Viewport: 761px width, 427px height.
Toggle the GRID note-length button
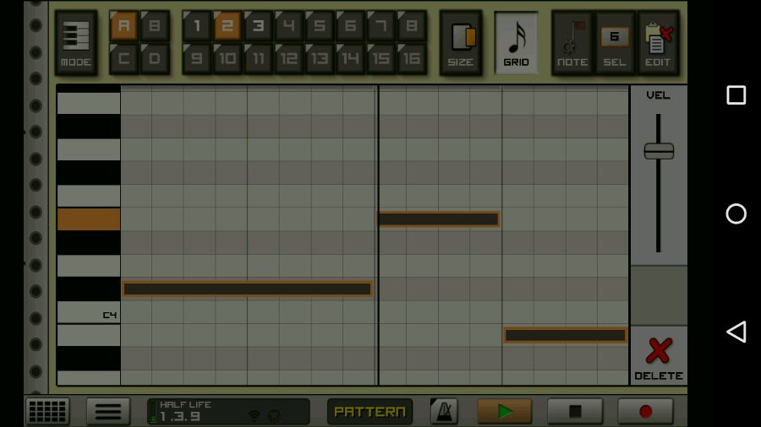[x=516, y=43]
